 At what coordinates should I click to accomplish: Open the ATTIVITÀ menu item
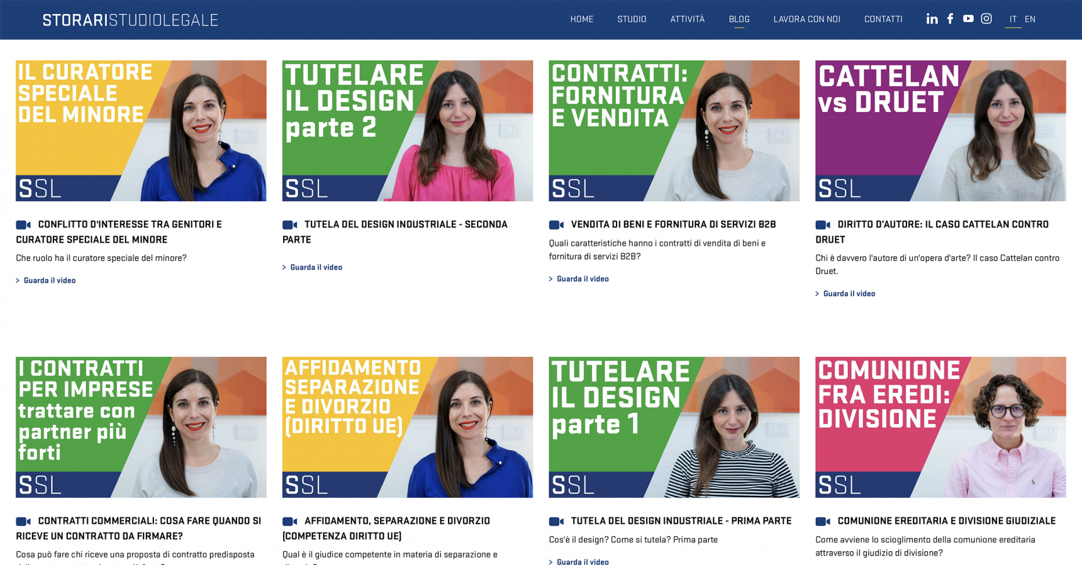pyautogui.click(x=687, y=19)
